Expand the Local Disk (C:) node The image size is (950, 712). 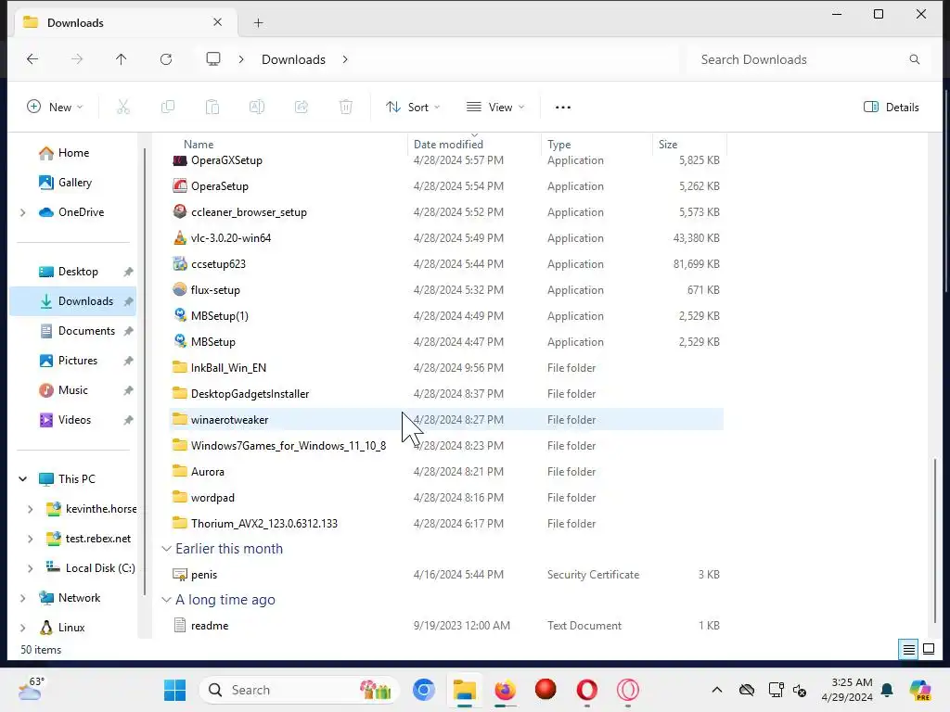tap(31, 568)
